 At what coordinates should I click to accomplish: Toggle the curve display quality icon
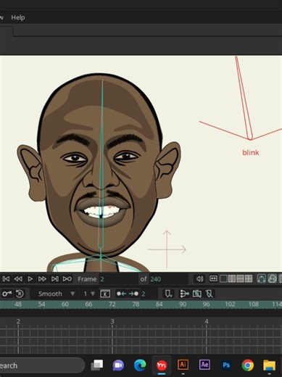pos(261,278)
